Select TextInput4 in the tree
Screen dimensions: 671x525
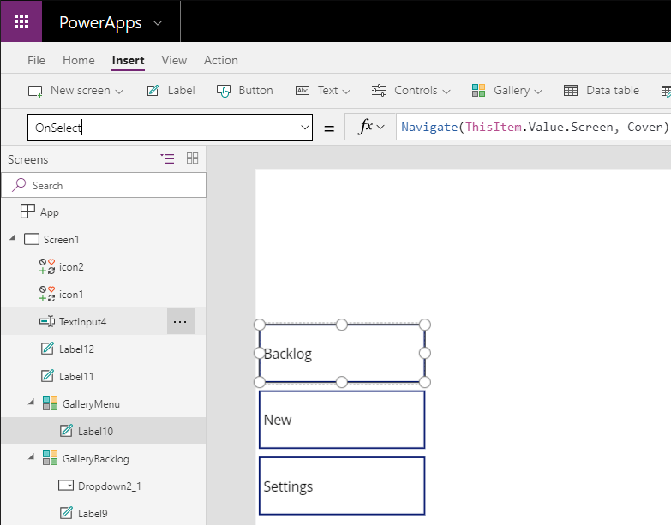[x=82, y=321]
